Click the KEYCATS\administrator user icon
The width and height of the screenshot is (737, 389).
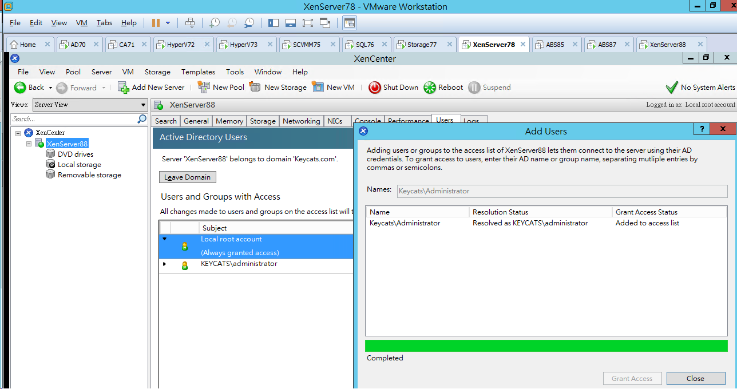pyautogui.click(x=184, y=265)
